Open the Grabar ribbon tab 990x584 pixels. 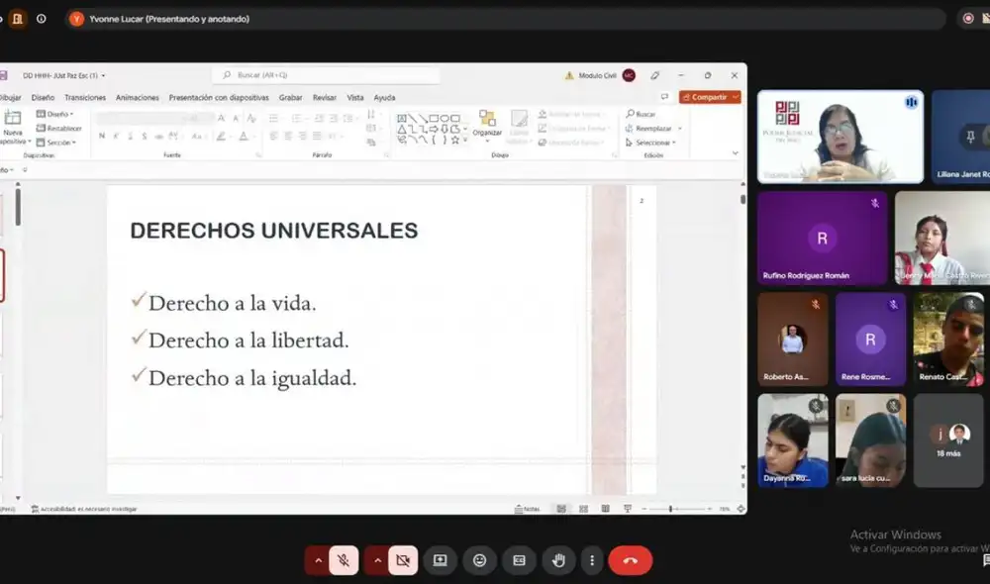coord(290,98)
